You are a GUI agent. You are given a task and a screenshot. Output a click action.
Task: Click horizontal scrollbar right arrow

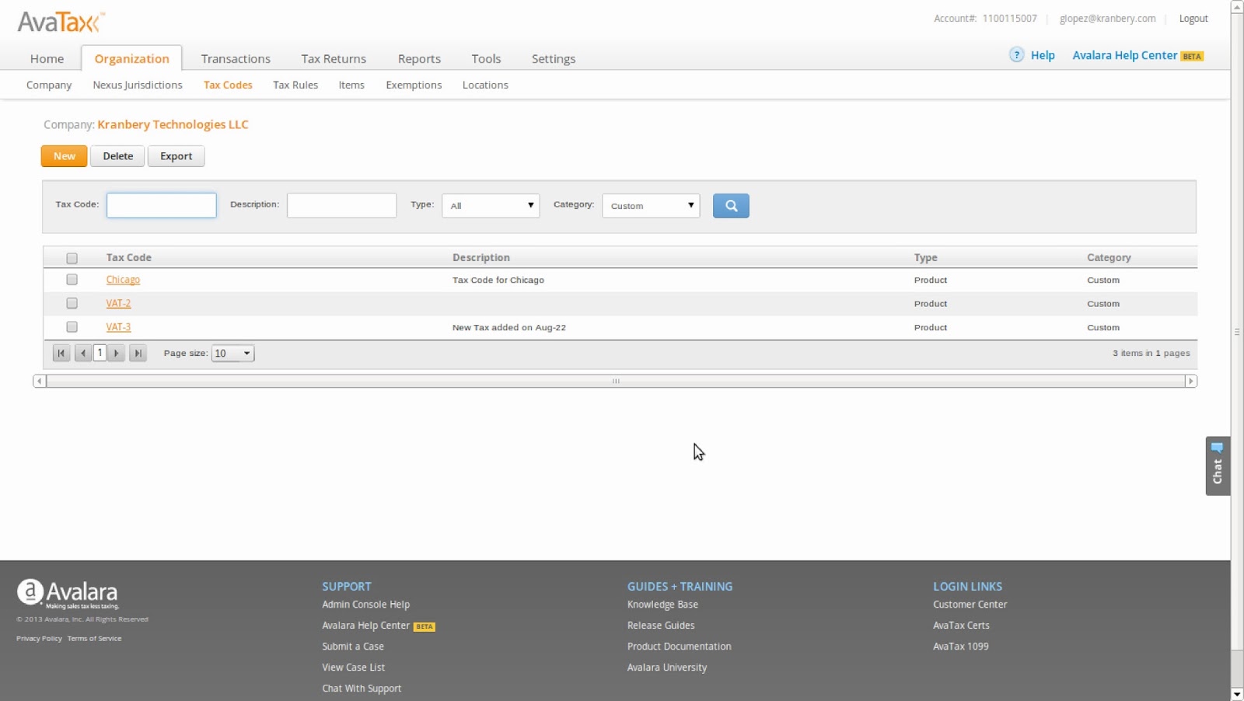click(1190, 381)
